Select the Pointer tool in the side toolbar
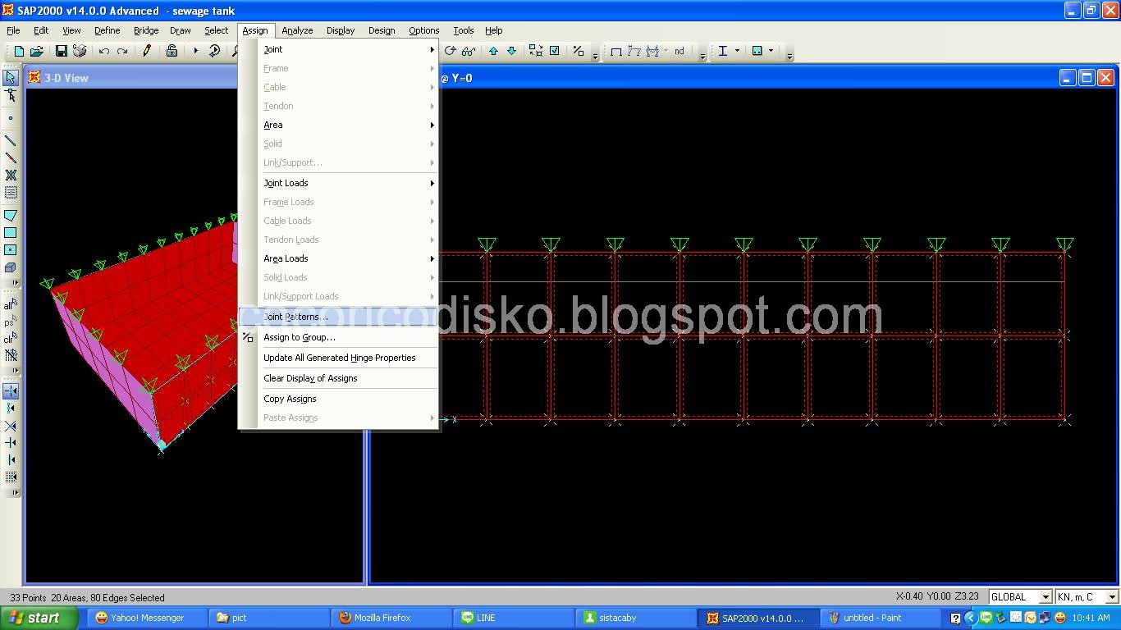The image size is (1121, 630). click(x=11, y=78)
